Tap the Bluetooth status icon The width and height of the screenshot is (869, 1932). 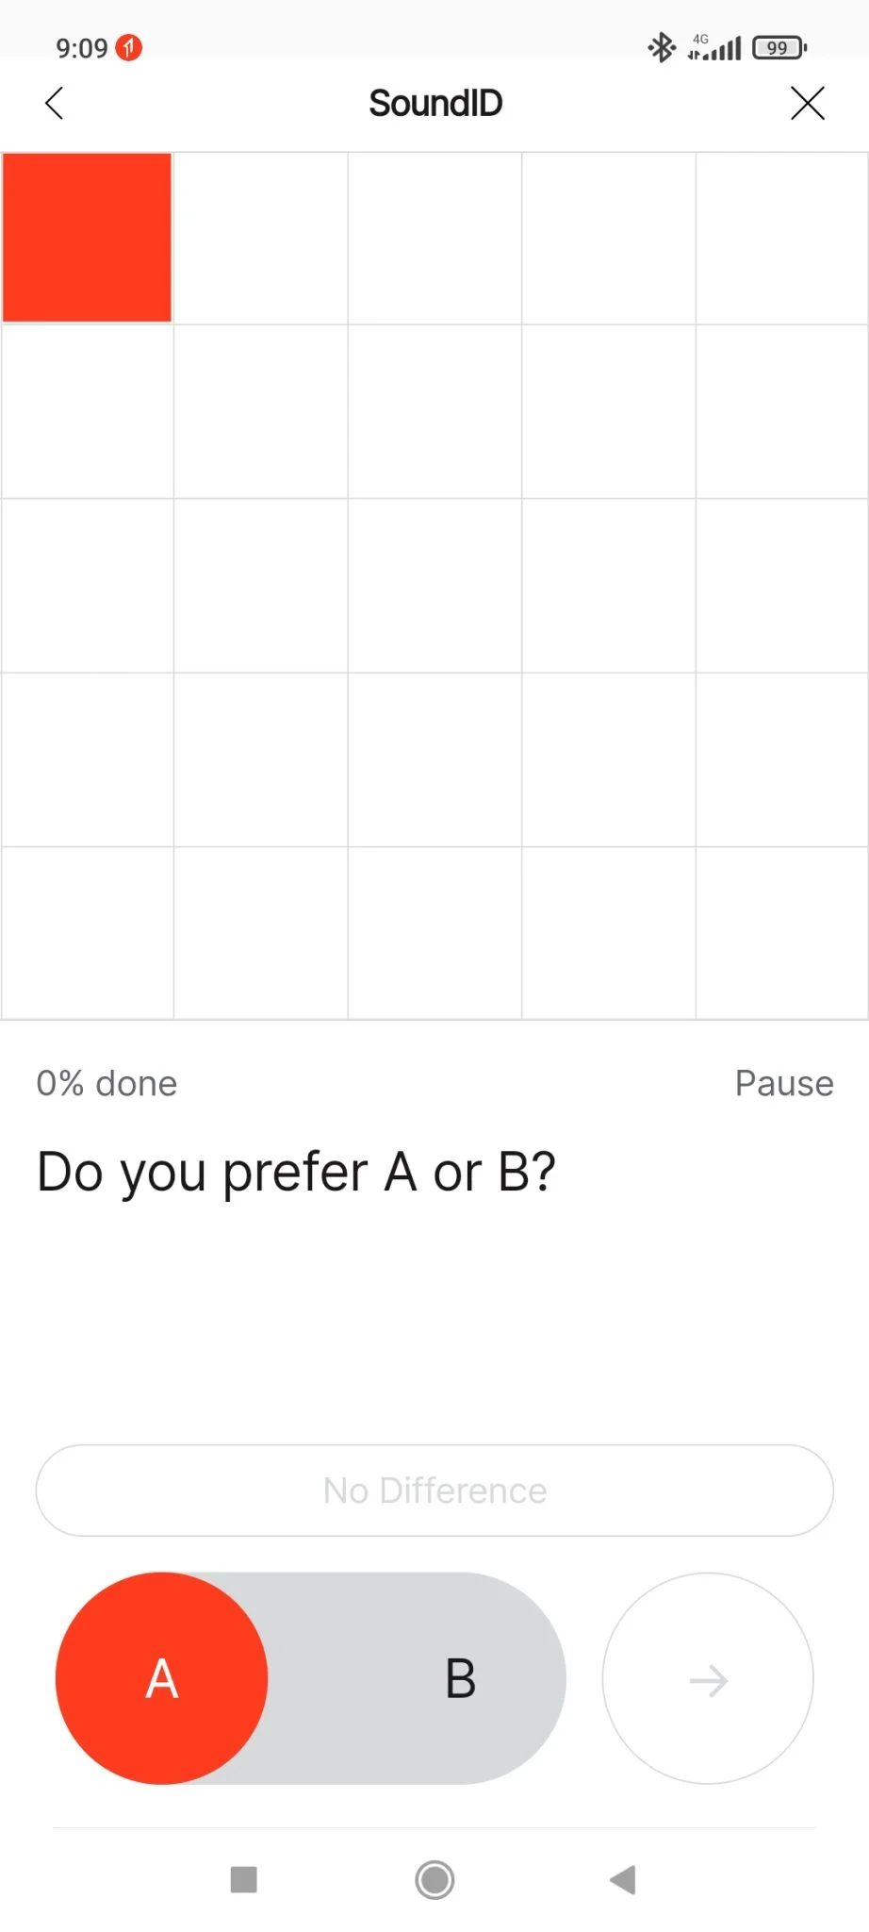click(x=661, y=47)
